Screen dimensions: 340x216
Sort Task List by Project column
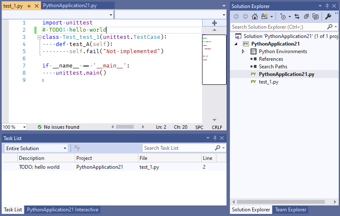click(106, 158)
